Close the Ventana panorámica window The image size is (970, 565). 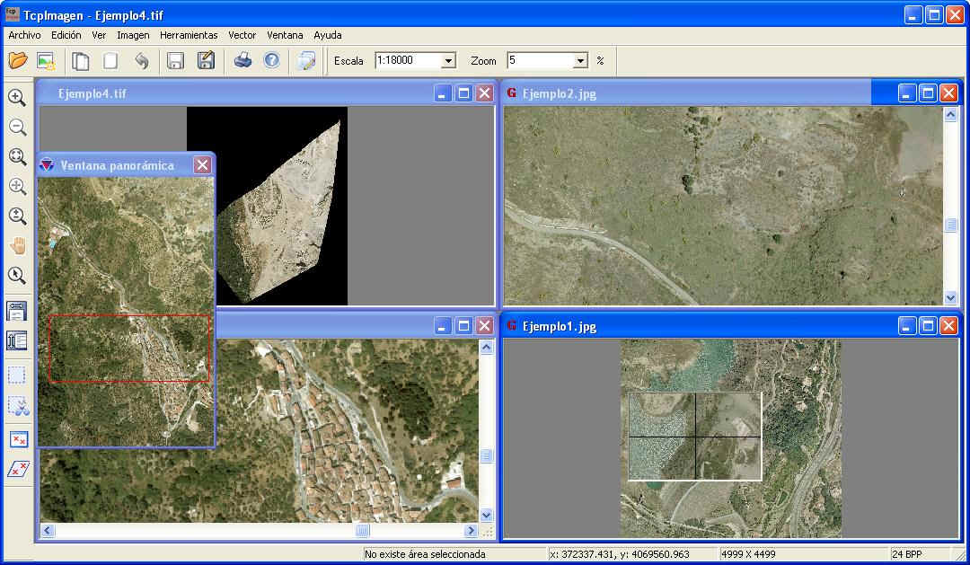(203, 165)
